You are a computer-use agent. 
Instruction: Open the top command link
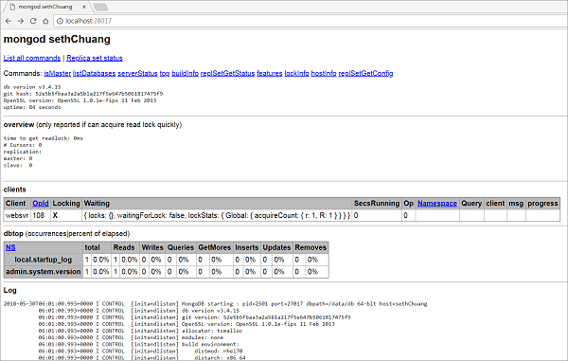pos(165,73)
